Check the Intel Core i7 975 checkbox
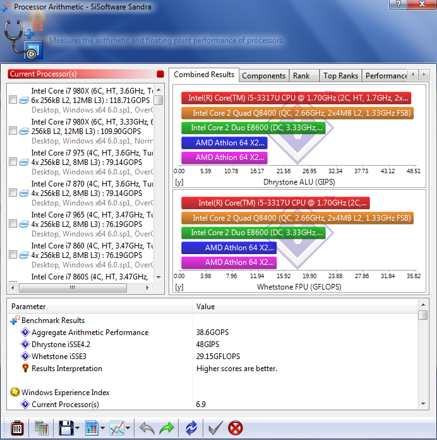This screenshot has width=437, height=440. coord(13,162)
